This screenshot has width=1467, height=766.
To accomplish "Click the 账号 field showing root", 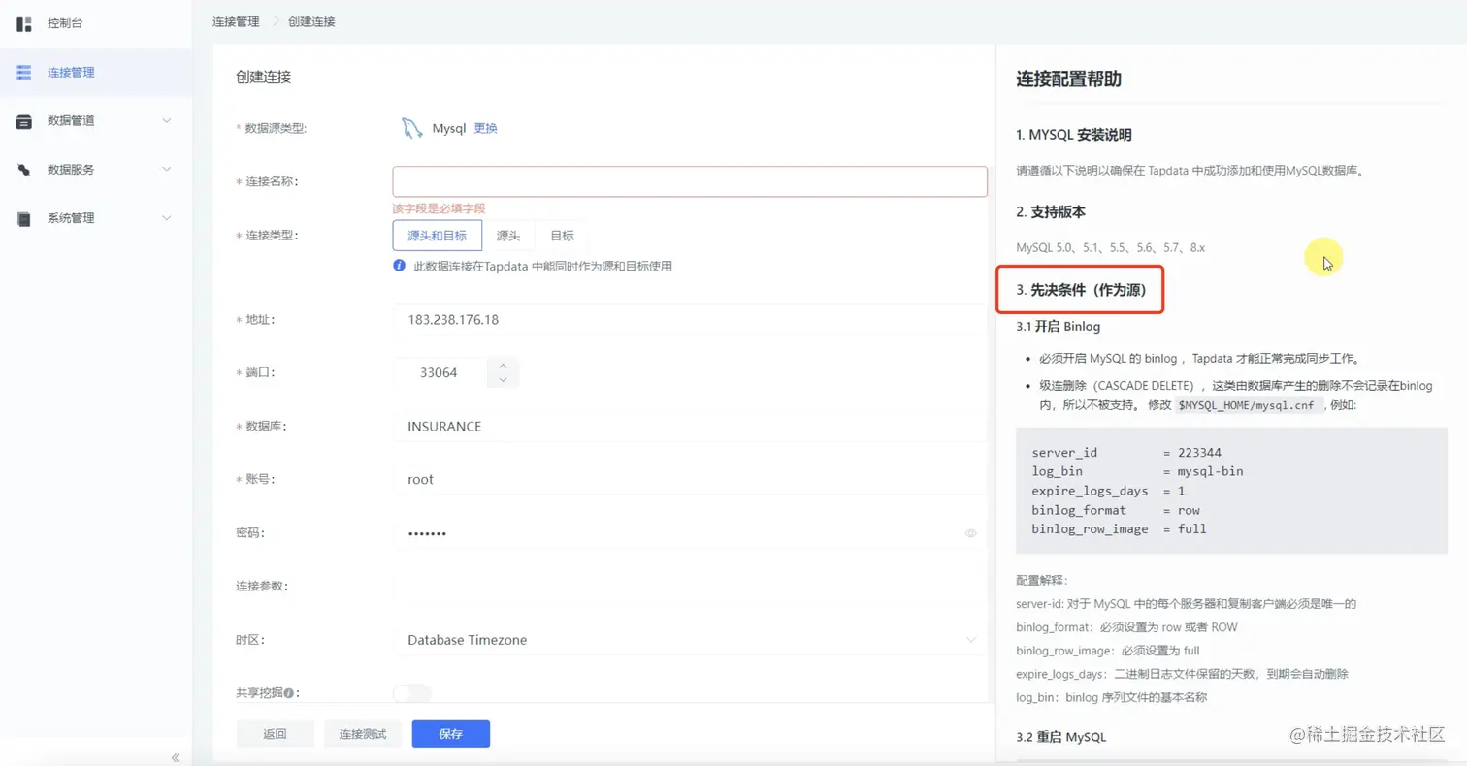I will click(x=690, y=479).
